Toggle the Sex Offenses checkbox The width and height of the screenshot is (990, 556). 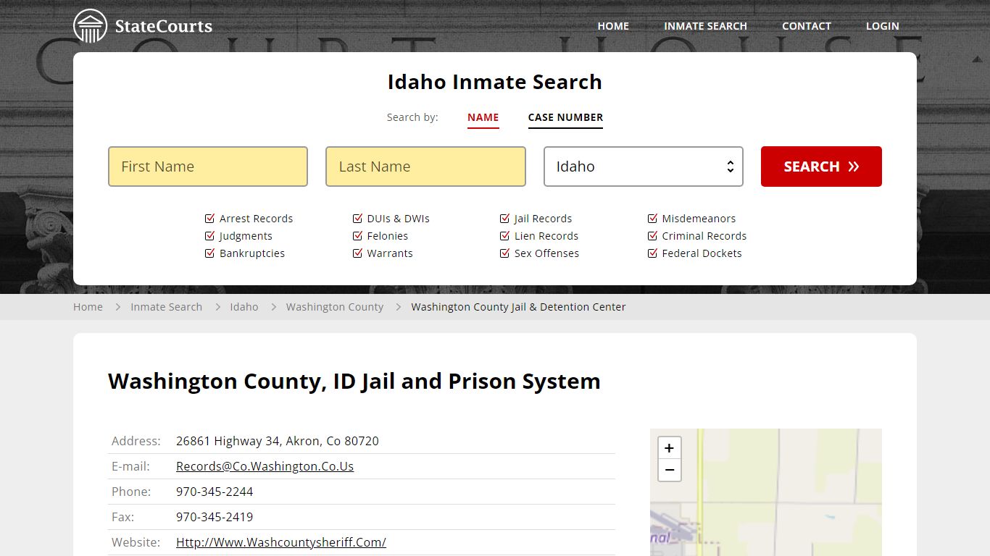coord(505,253)
